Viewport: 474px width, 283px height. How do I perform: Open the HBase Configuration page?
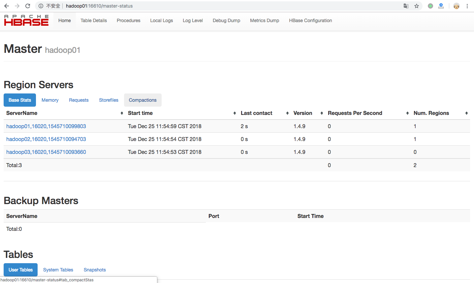311,20
